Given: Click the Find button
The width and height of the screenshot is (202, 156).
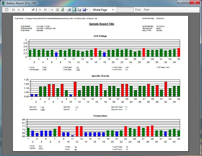Looking at the screenshot, I should click(138, 10).
